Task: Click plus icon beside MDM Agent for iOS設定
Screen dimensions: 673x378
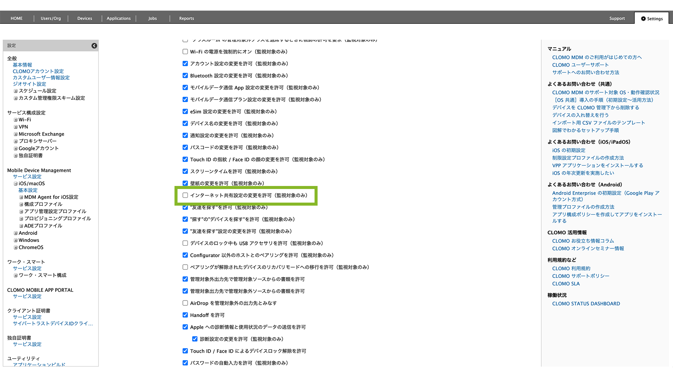Action: pos(21,197)
